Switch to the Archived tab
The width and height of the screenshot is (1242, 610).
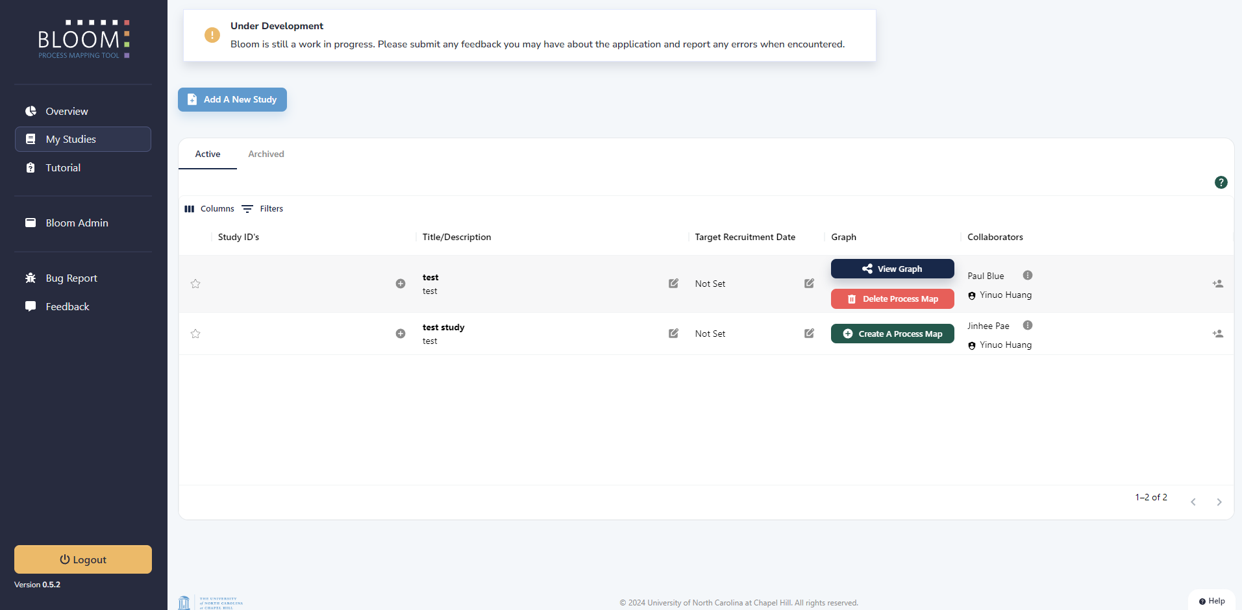coord(266,154)
